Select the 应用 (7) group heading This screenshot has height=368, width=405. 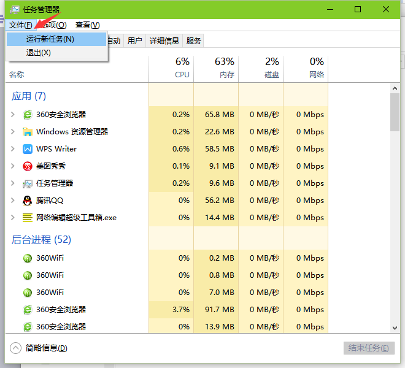(28, 96)
